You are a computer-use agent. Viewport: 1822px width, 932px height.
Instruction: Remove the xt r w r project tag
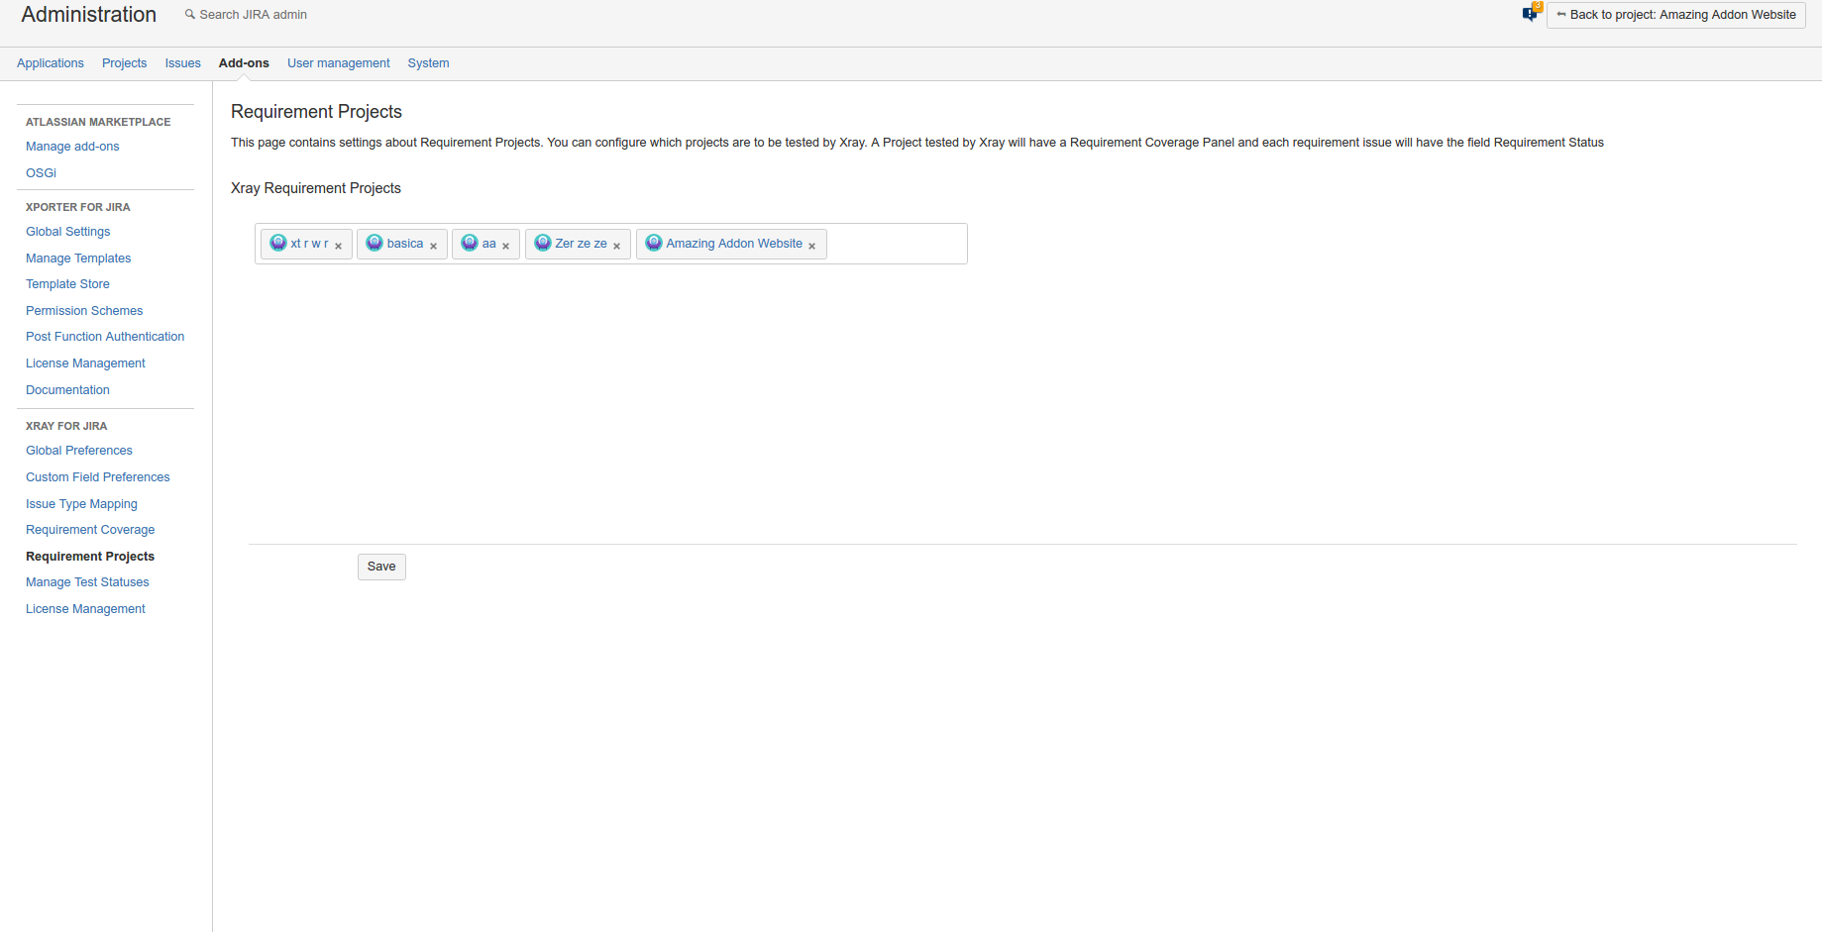tap(339, 246)
